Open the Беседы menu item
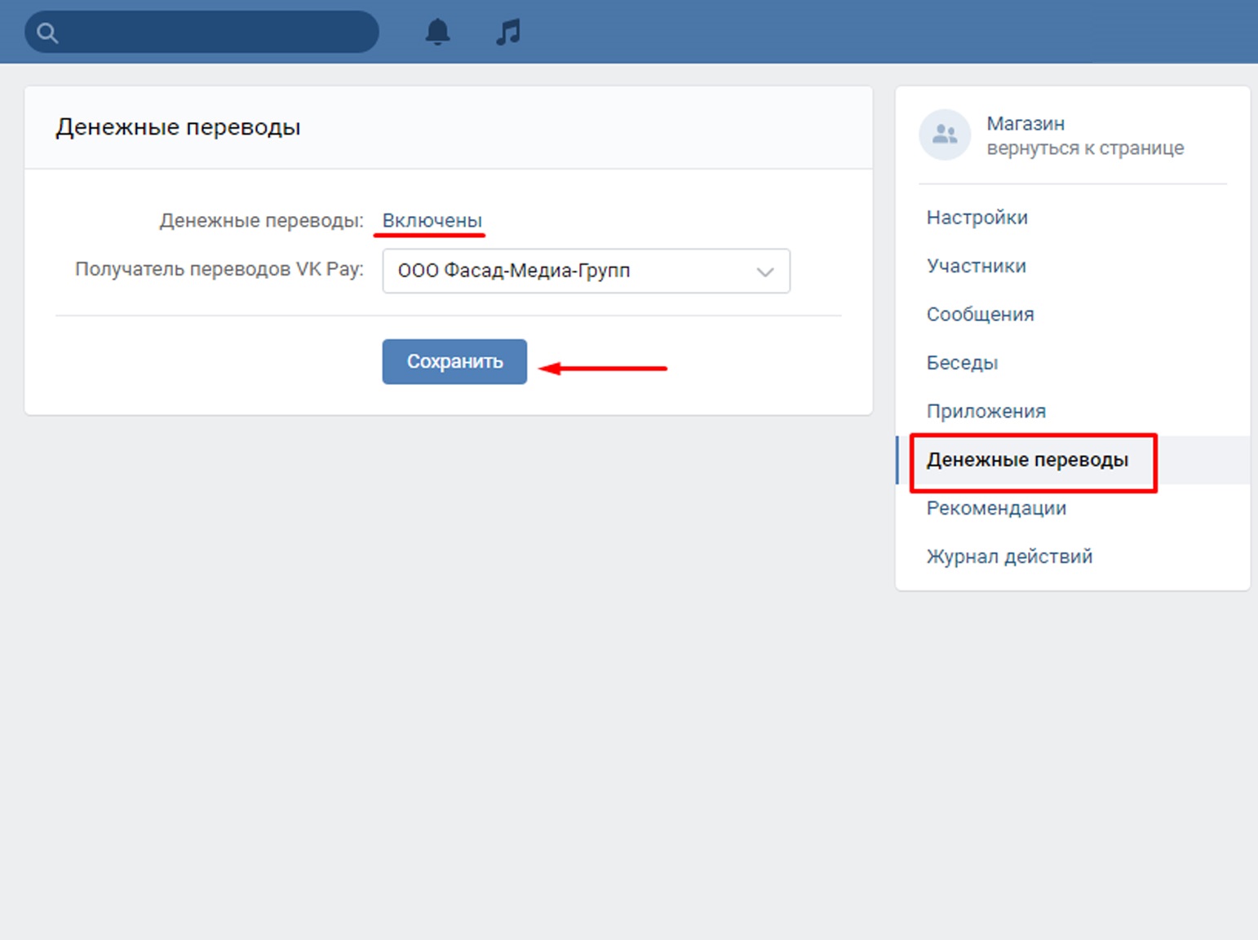The height and width of the screenshot is (940, 1258). (x=962, y=363)
